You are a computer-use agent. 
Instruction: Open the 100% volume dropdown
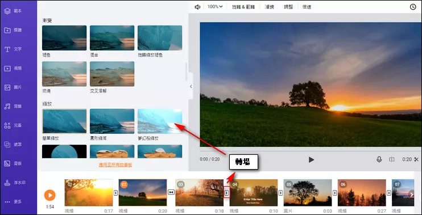click(x=215, y=7)
